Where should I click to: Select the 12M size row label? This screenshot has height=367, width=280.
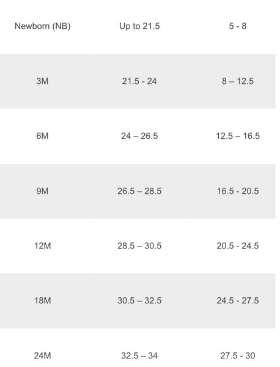[x=43, y=246]
